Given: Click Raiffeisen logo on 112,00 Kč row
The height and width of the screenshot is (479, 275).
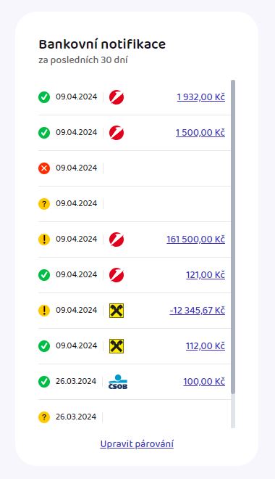Looking at the screenshot, I should tap(117, 346).
